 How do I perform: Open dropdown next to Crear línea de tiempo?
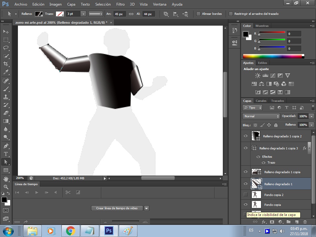tap(147, 208)
